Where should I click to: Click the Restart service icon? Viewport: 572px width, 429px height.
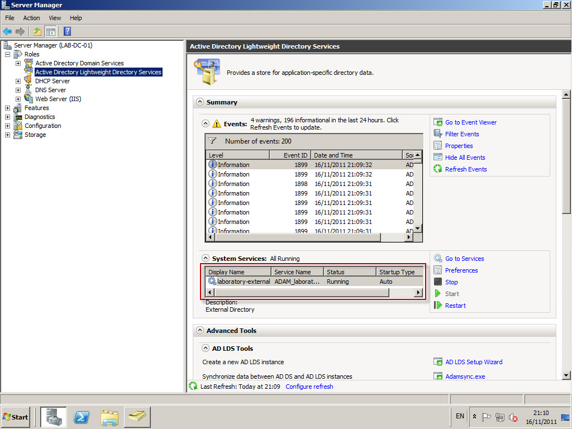pos(438,306)
